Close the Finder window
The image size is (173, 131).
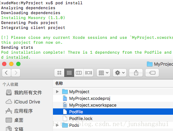click(4, 64)
